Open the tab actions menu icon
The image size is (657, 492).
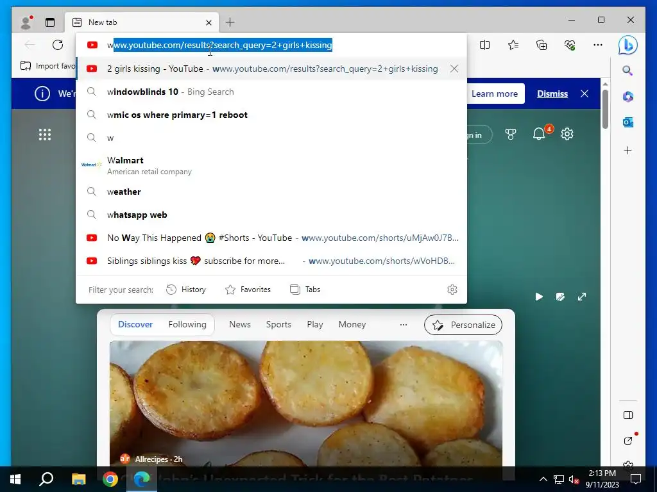click(x=50, y=22)
